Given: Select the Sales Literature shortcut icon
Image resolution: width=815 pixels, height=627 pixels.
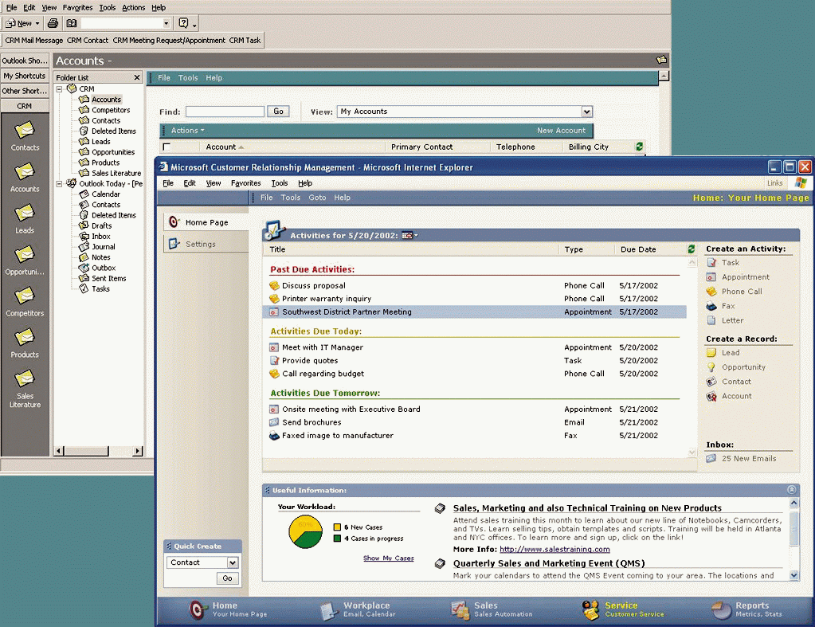Looking at the screenshot, I should 25,378.
